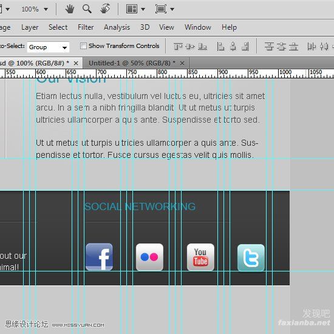Image resolution: width=334 pixels, height=334 pixels.
Task: Open the 100% zoom level dropdown
Action: tap(46, 9)
